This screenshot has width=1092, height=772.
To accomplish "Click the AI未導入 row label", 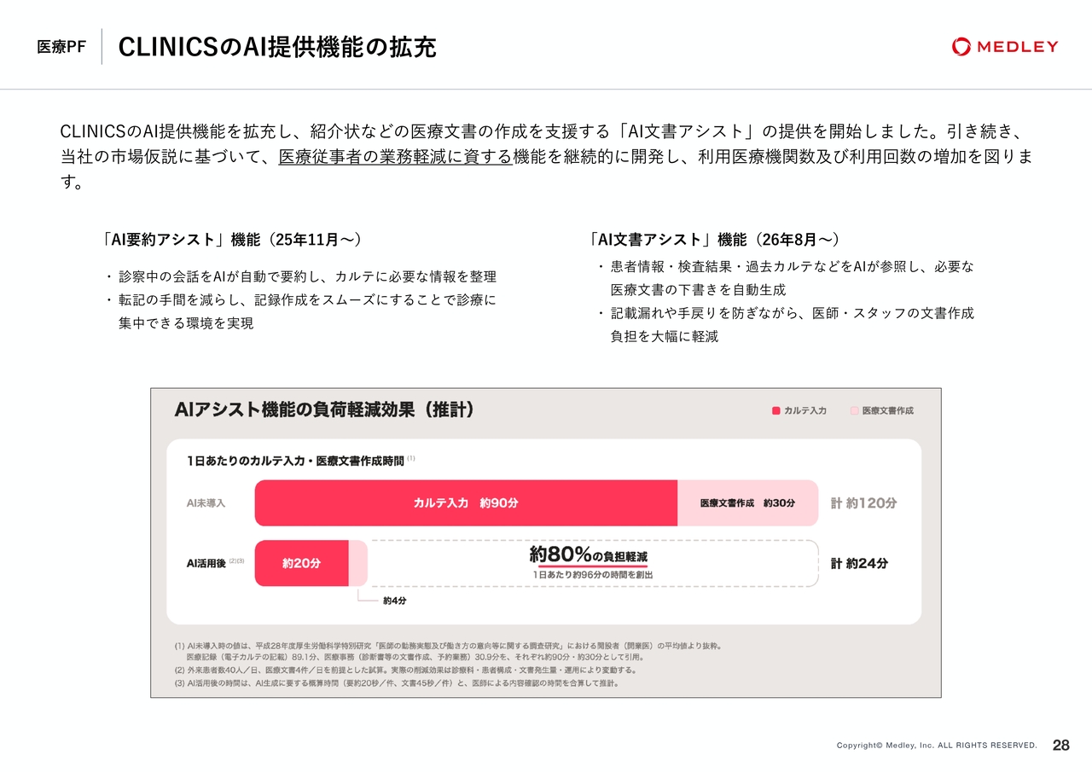I will tap(206, 503).
